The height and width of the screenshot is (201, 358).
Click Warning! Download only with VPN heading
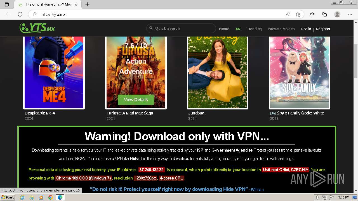click(x=177, y=136)
